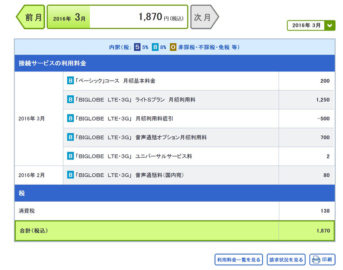
Task: Click 8% icon on 音声通話オプション row
Action: coord(70,137)
